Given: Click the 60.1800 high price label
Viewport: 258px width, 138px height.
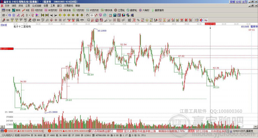Looking at the screenshot, I should [102, 30].
